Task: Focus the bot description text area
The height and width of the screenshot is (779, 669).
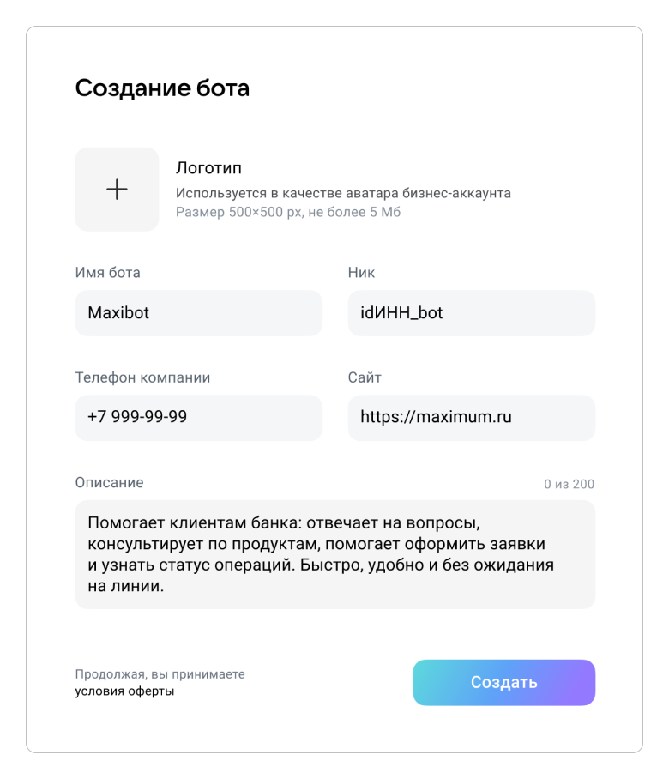Action: click(x=334, y=554)
